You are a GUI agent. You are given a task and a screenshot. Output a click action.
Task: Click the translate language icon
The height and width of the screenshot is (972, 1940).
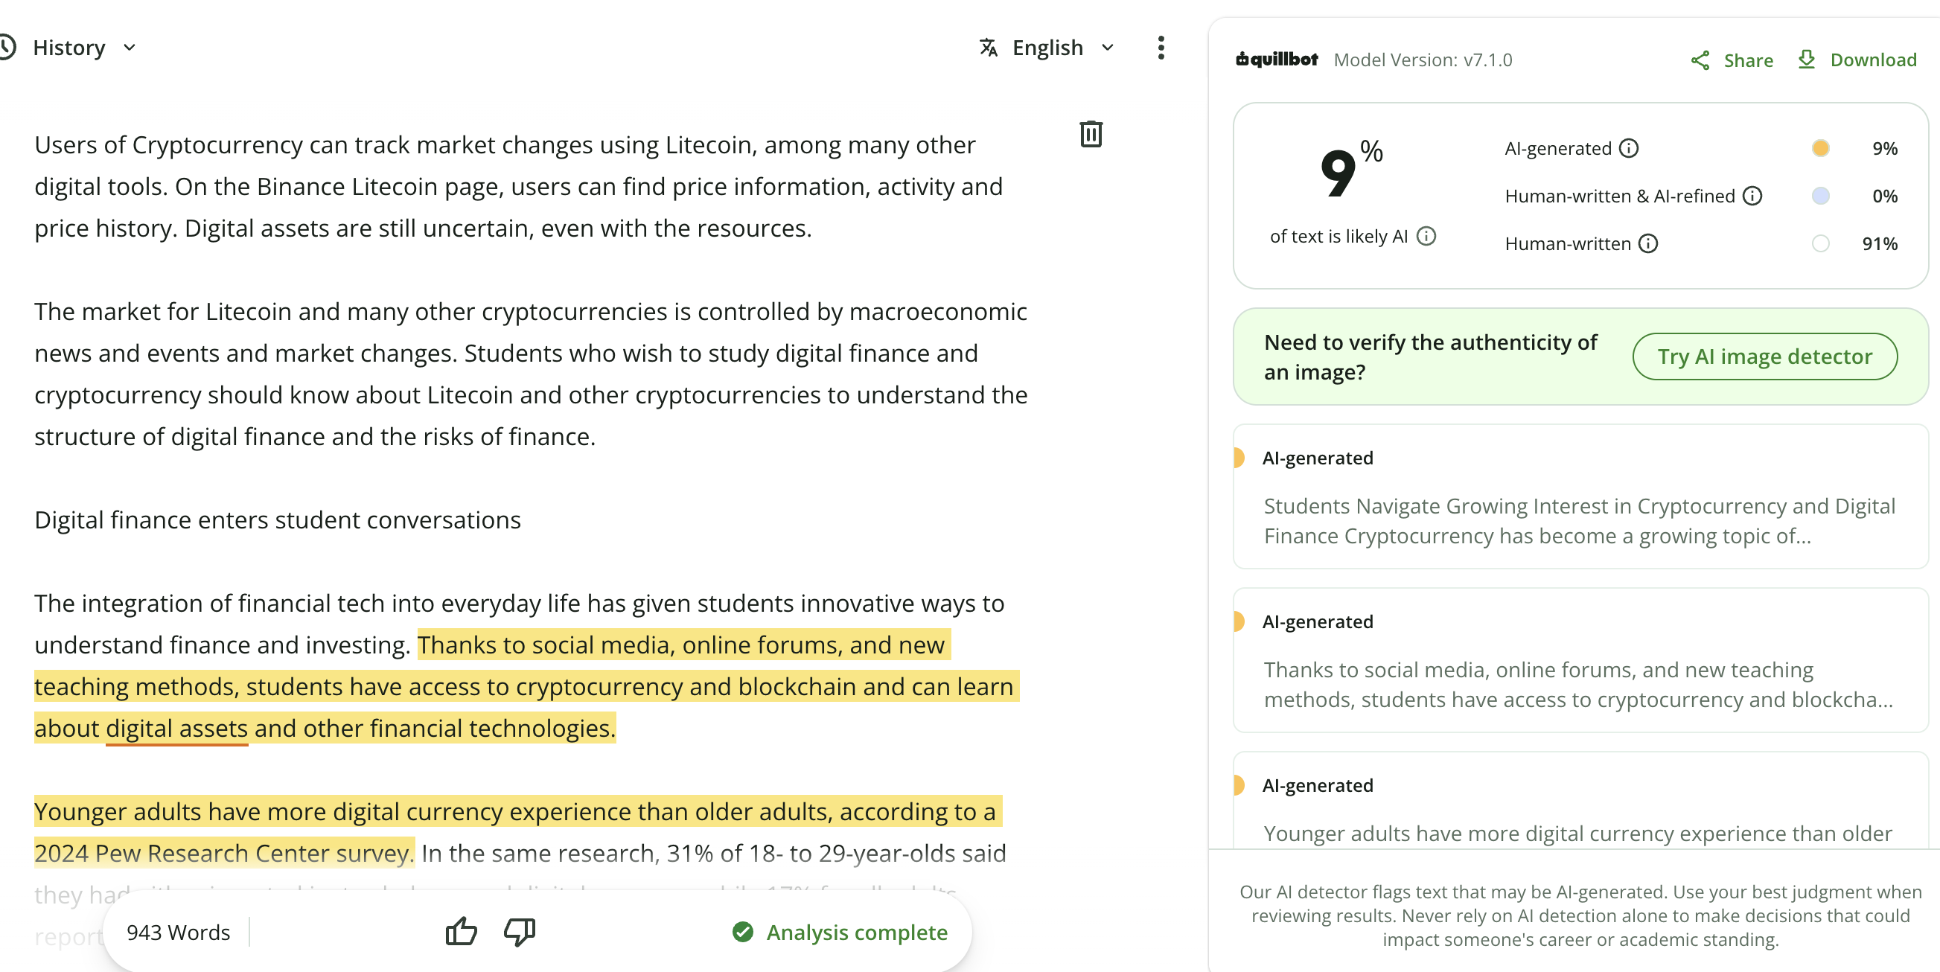tap(988, 48)
